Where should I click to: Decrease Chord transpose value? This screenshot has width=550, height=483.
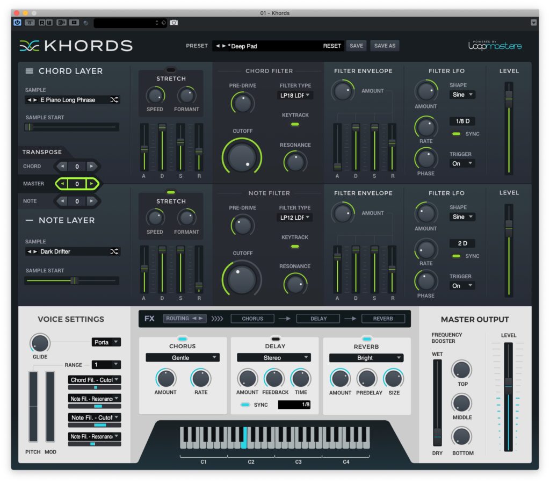click(62, 166)
